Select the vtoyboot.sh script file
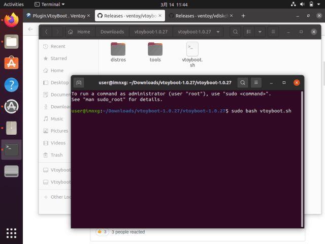This screenshot has width=325, height=244. pyautogui.click(x=192, y=54)
